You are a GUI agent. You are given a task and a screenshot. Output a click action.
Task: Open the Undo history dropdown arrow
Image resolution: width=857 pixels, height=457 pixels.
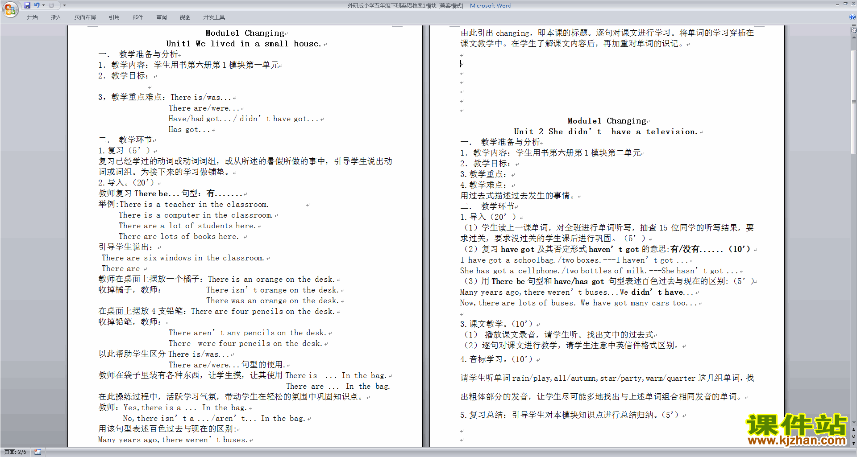pyautogui.click(x=43, y=5)
